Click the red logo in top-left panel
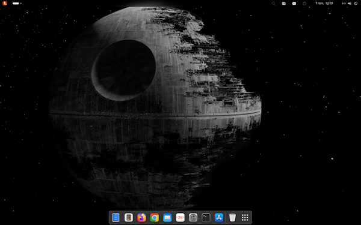The image size is (361, 225). (x=5, y=3)
